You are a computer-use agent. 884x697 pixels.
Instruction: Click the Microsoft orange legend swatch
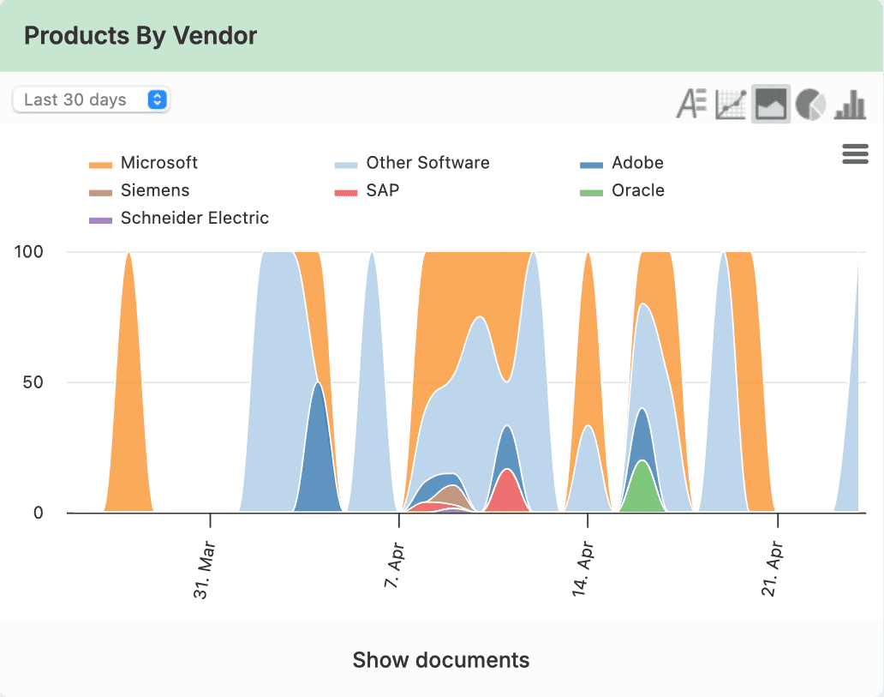pos(100,165)
